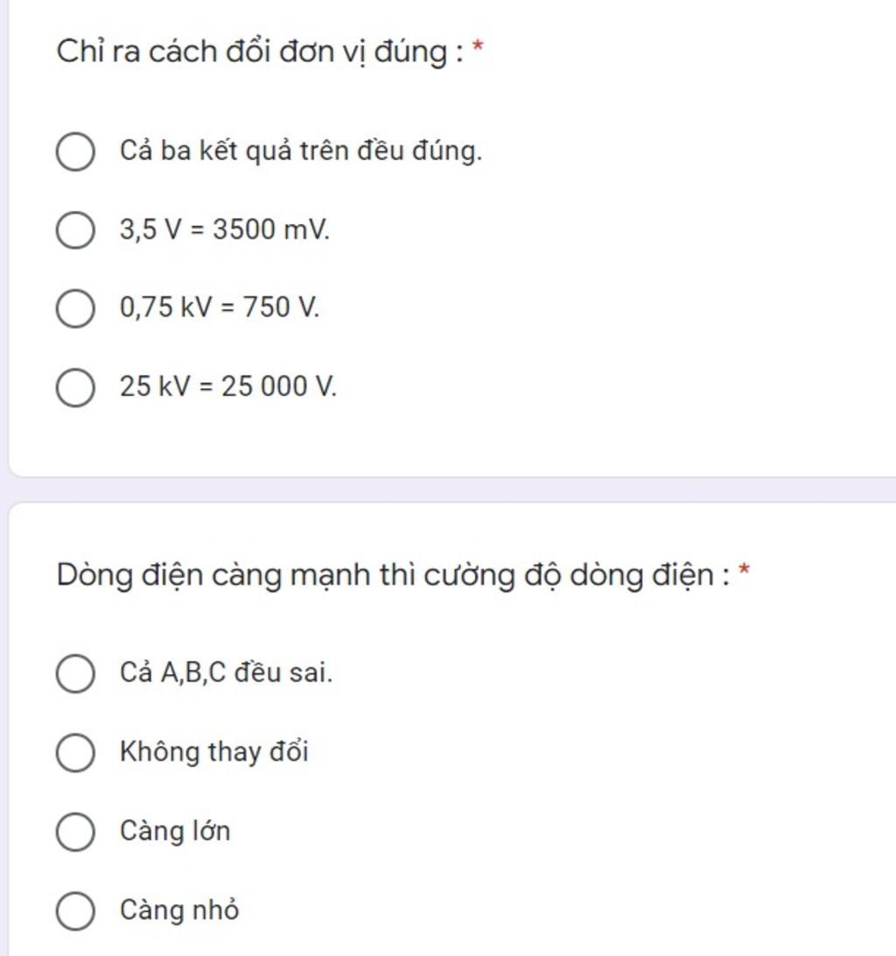
Task: Click the option text '25 kV = 25 000 V.'
Action: point(228,387)
